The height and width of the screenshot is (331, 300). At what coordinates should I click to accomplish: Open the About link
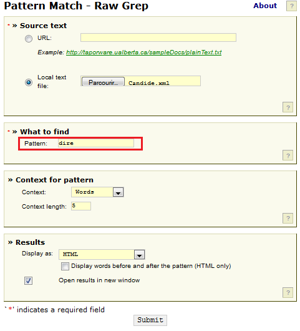point(265,6)
